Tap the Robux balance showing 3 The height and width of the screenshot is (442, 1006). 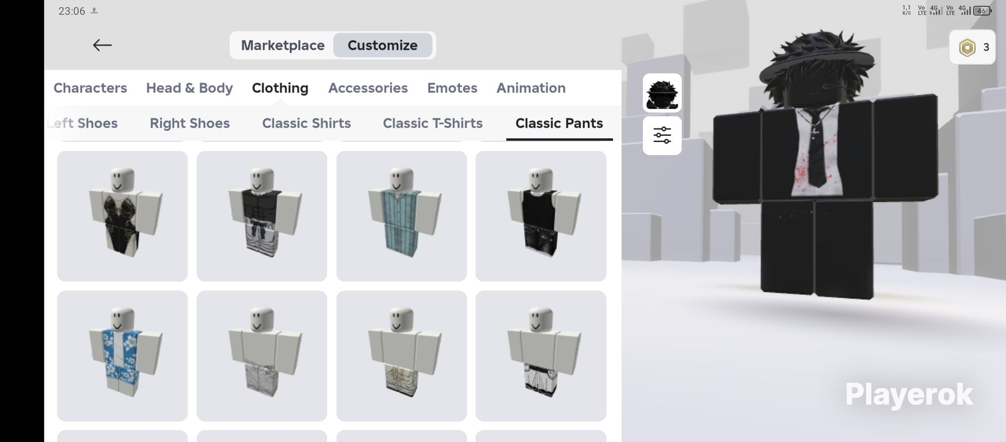(972, 47)
